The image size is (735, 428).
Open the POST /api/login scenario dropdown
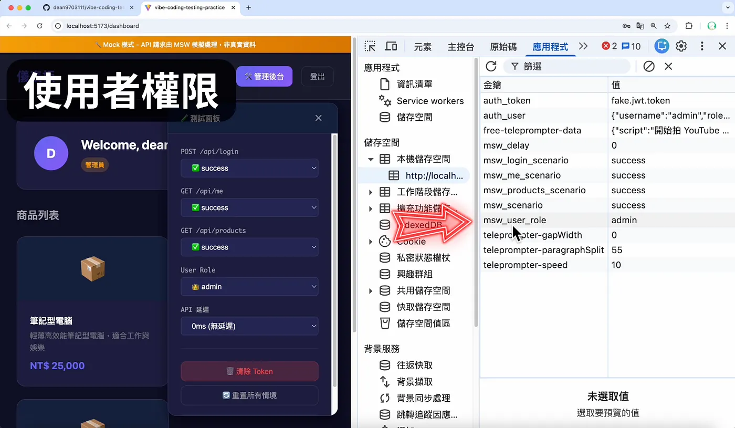[249, 168]
